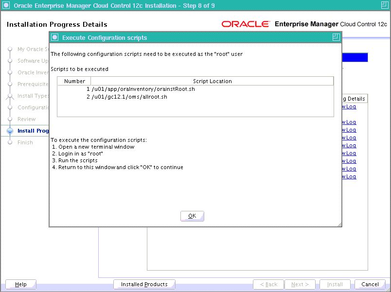
Task: Select the Install Types step in sidebar
Action: click(x=32, y=96)
